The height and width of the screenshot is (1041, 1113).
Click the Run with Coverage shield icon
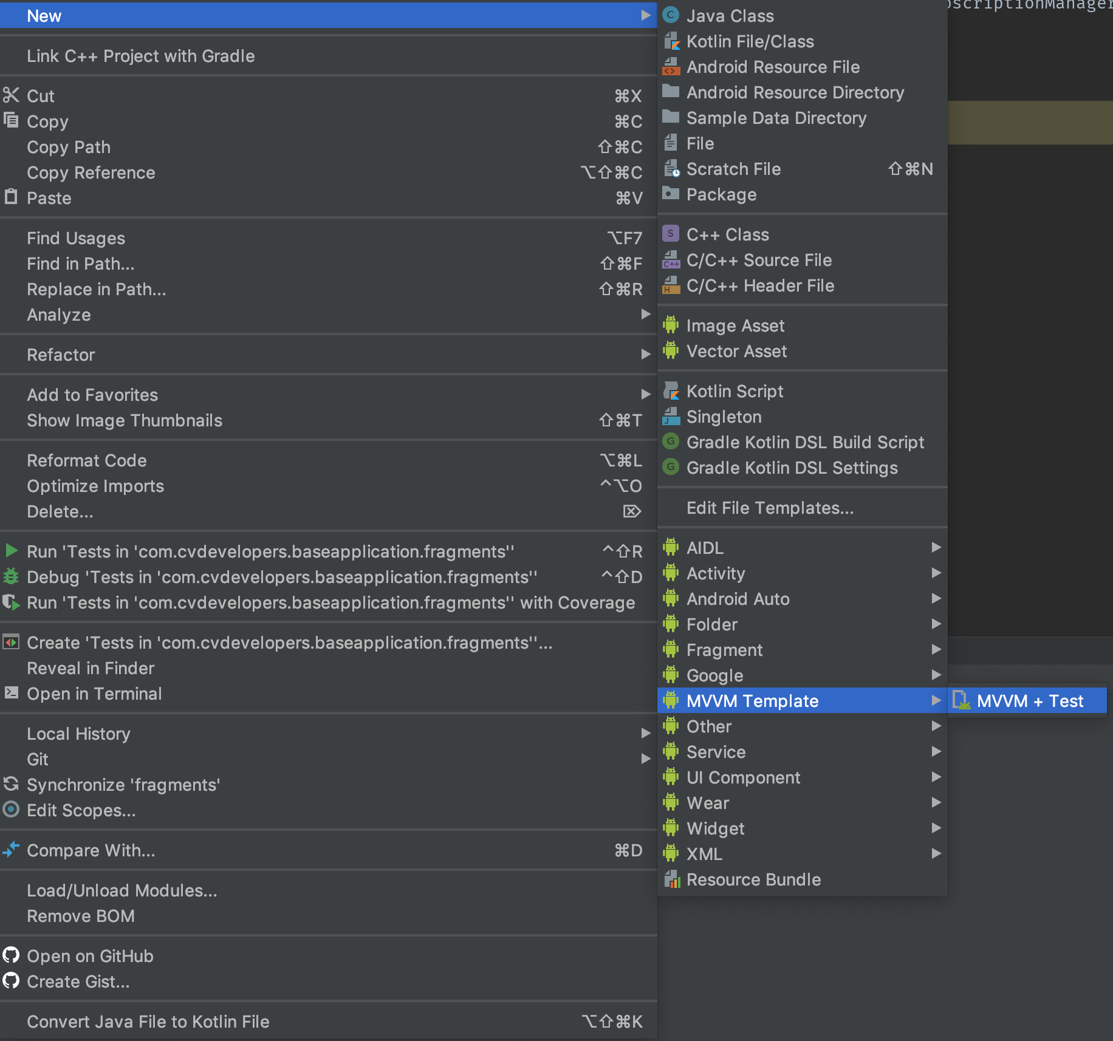click(11, 602)
